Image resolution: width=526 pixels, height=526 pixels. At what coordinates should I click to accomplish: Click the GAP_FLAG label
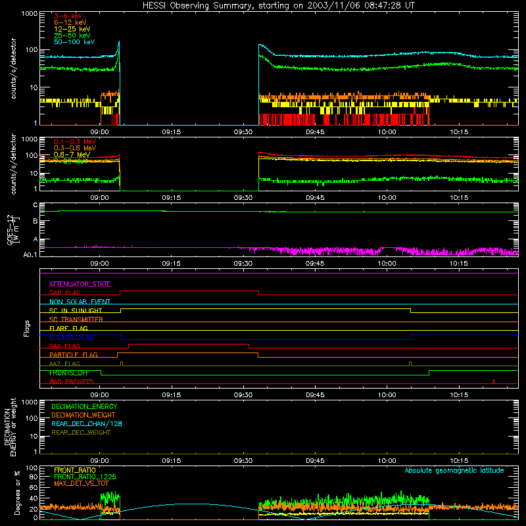pyautogui.click(x=65, y=293)
